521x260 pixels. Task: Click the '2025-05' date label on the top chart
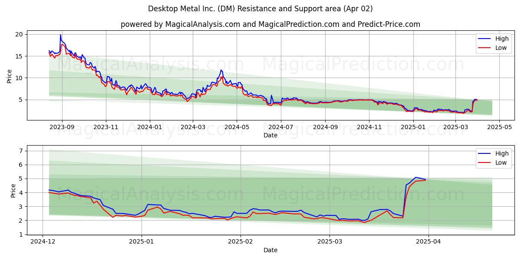pos(499,127)
